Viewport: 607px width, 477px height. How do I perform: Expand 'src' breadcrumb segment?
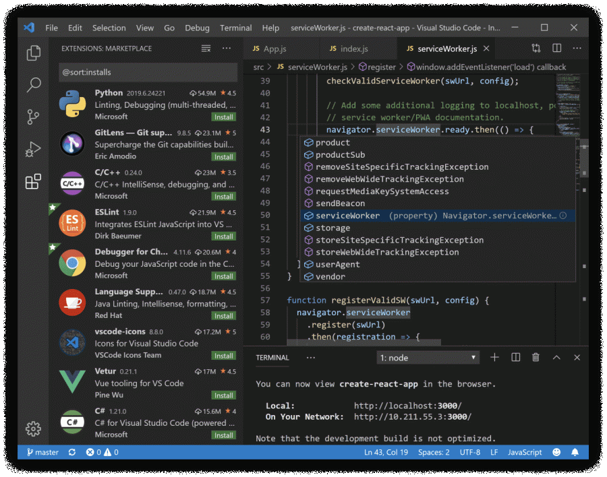258,67
